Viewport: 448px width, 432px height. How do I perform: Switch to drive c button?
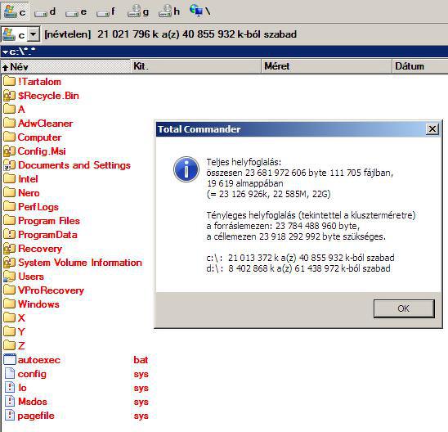(x=15, y=11)
